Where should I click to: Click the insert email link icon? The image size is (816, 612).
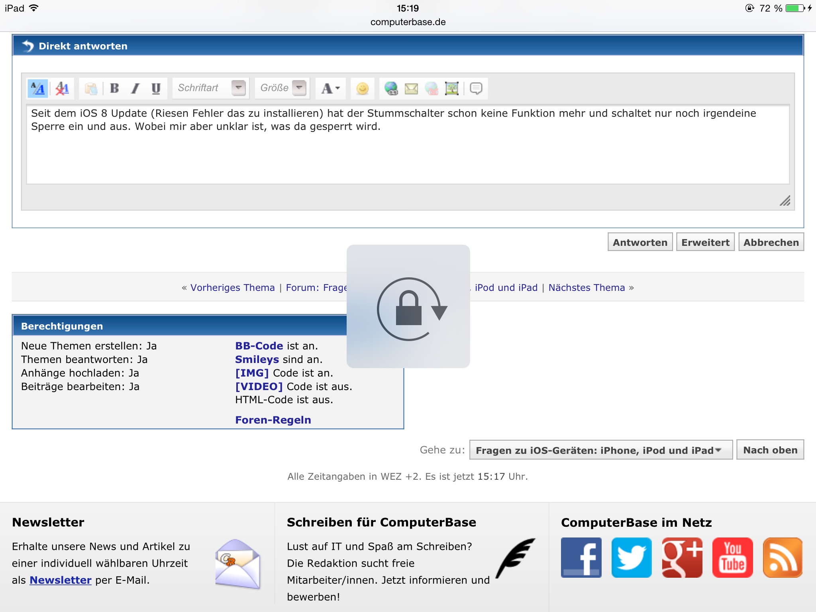tap(411, 88)
